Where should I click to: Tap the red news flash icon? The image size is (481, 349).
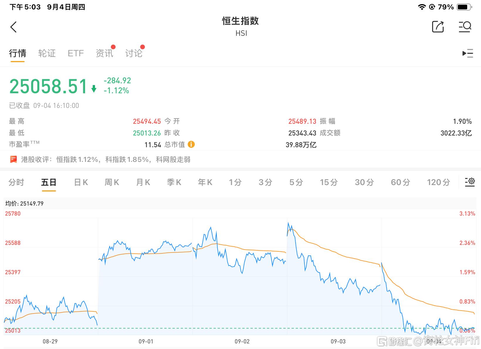pos(13,159)
